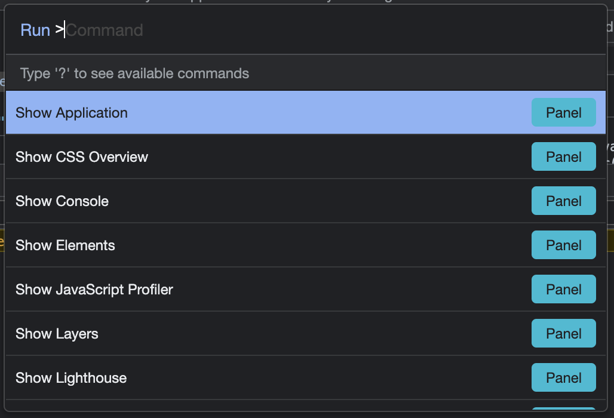Click the '>' prefix before Command
Viewport: 614px width, 418px height.
pyautogui.click(x=59, y=30)
